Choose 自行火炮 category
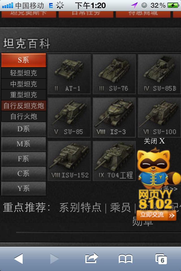Image resolution: width=181 pixels, height=271 pixels. click(23, 116)
